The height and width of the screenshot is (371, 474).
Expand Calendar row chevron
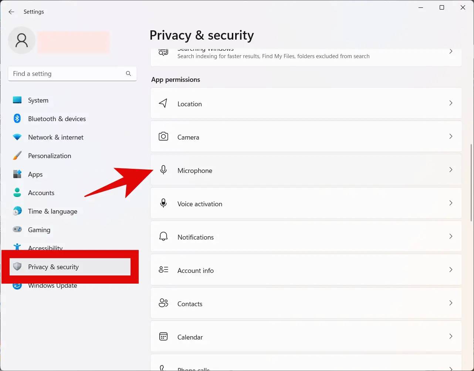pos(451,336)
